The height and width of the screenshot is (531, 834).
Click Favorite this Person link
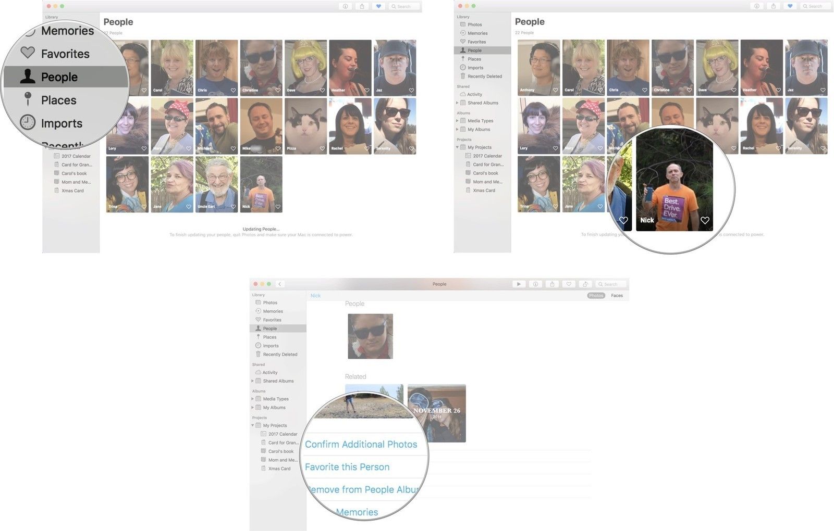(x=347, y=467)
